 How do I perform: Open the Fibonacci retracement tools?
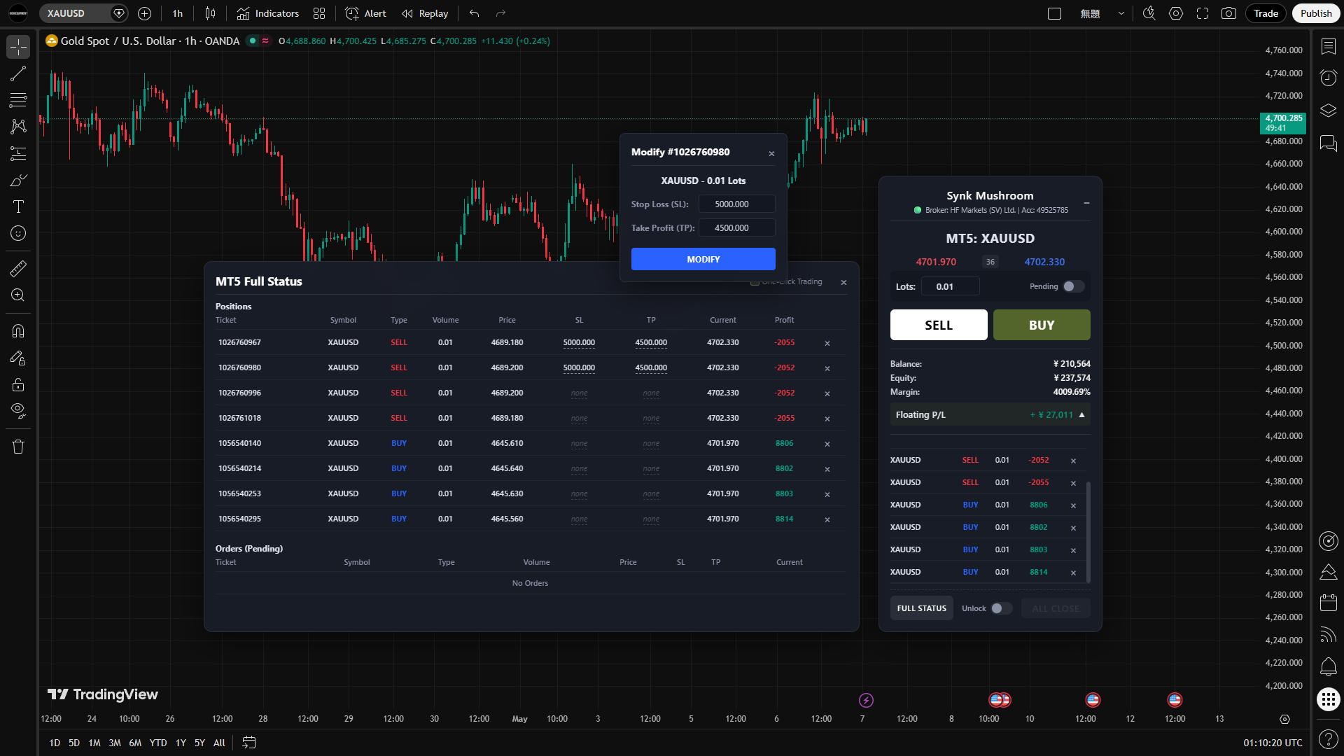pos(18,100)
